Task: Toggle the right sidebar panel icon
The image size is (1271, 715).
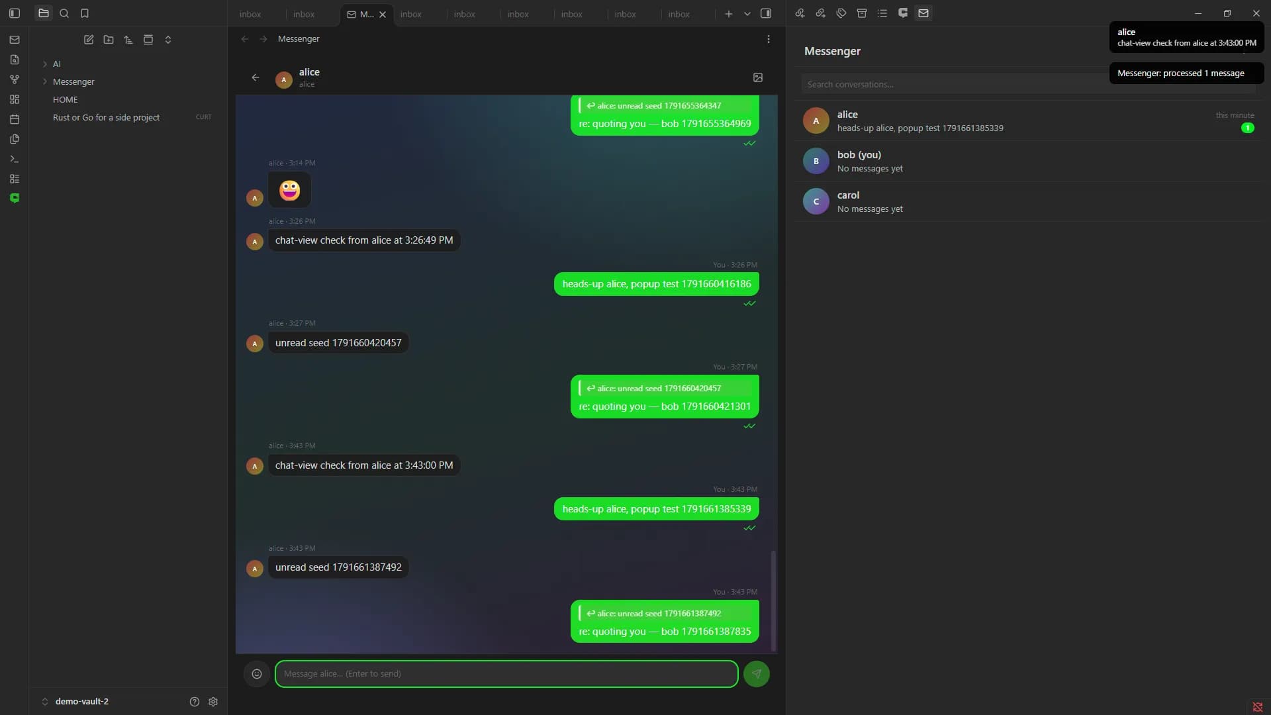Action: tap(766, 13)
